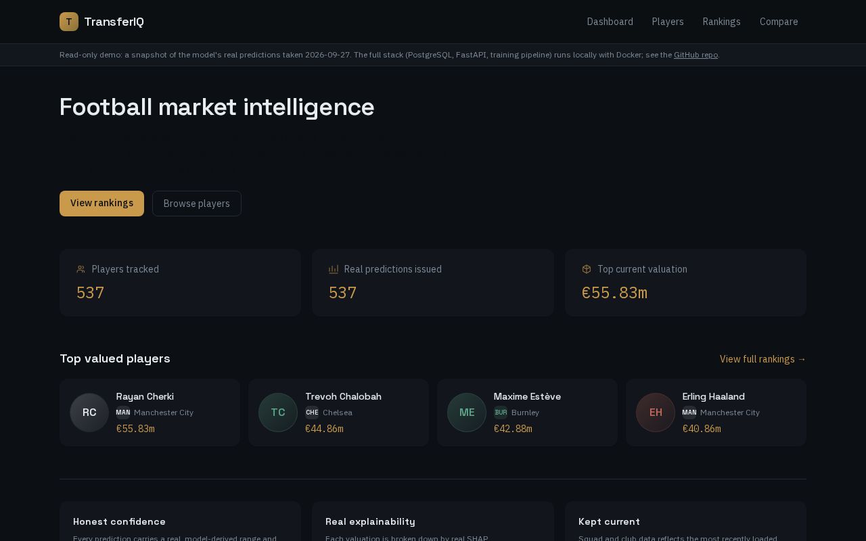
Task: Click Erling Haaland's €40.86m valuation
Action: click(702, 429)
